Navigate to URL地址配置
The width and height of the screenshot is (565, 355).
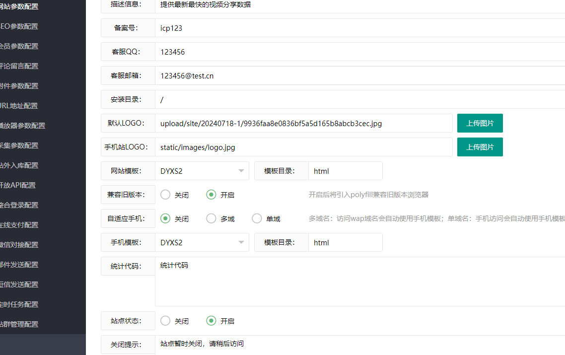coord(20,105)
